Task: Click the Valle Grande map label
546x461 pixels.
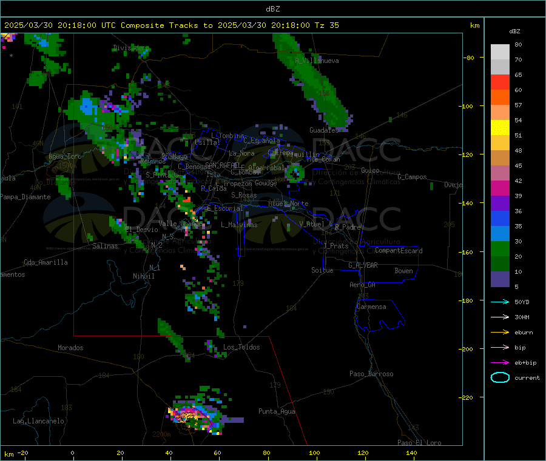Action: 180,224
